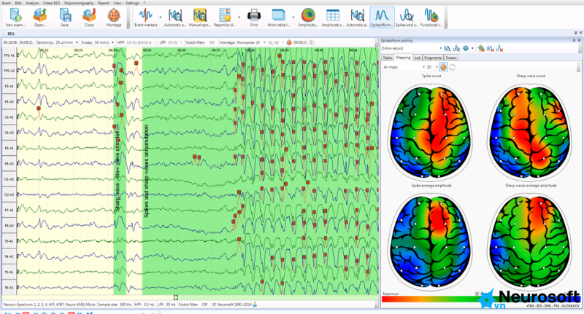Open the Polysomnography menu

click(79, 3)
